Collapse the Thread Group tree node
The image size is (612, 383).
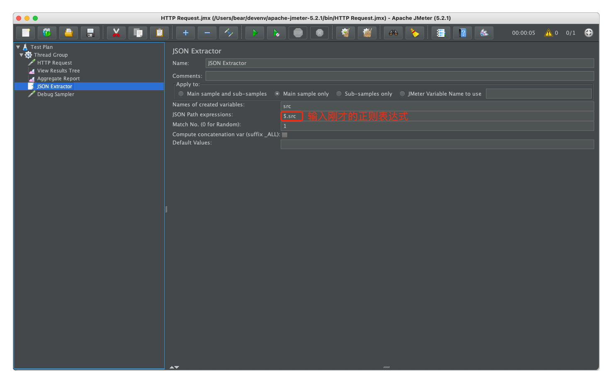pyautogui.click(x=21, y=55)
